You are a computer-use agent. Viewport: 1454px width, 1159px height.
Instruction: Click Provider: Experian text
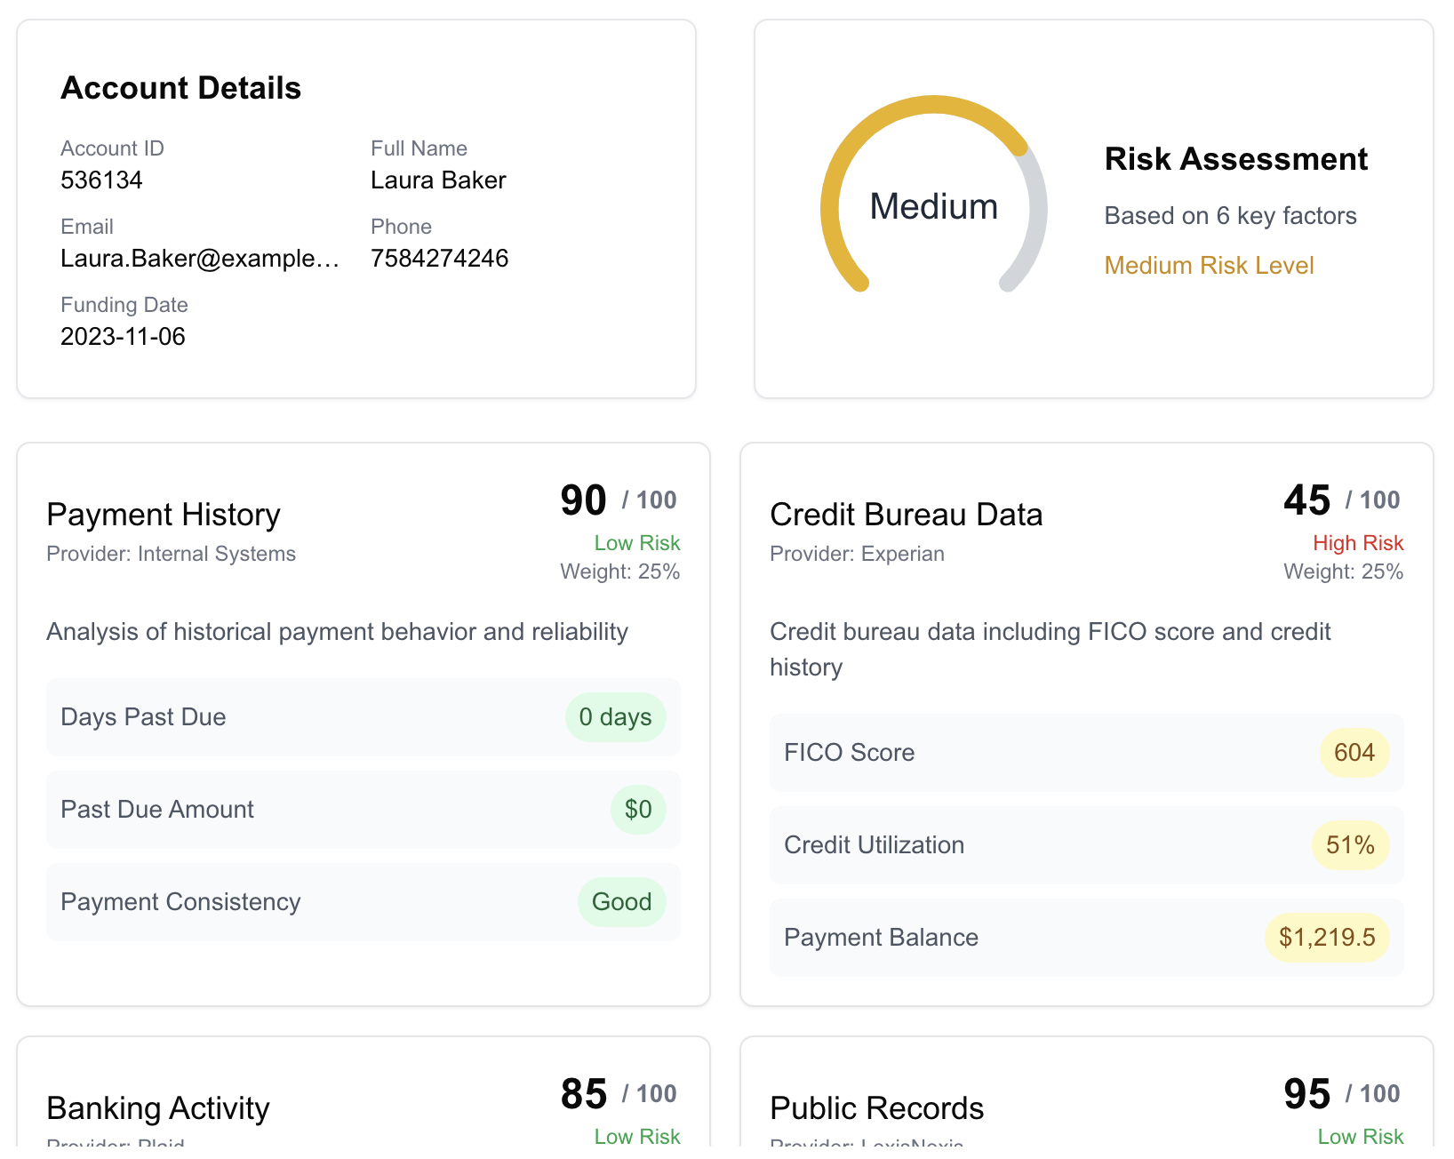pos(857,554)
